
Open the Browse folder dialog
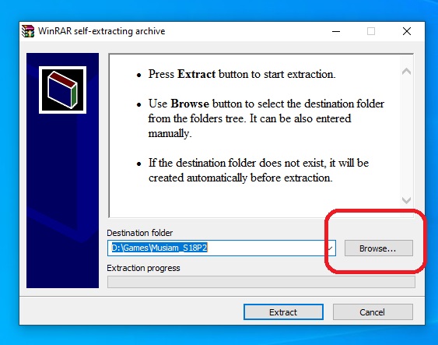tap(379, 248)
